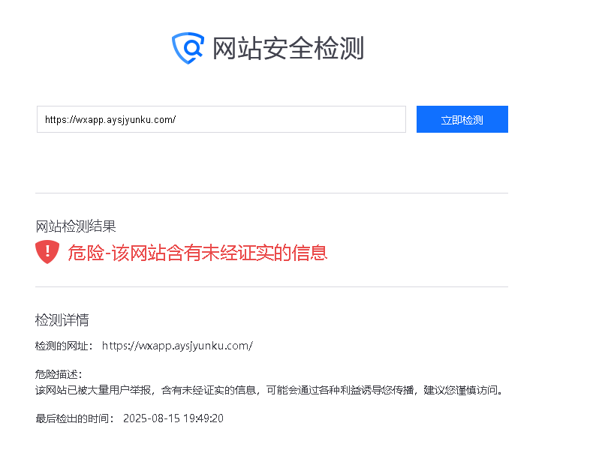This screenshot has width=590, height=450.
Task: Click the divider line above 网站检测结果
Action: 272,193
